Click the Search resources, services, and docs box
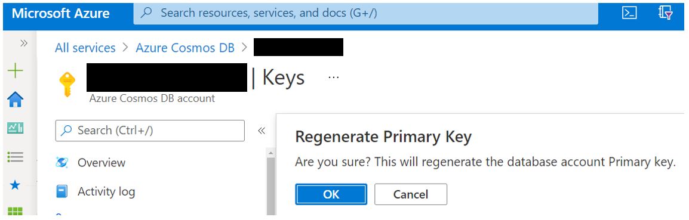Screen dimensions: 689x220 (365, 13)
